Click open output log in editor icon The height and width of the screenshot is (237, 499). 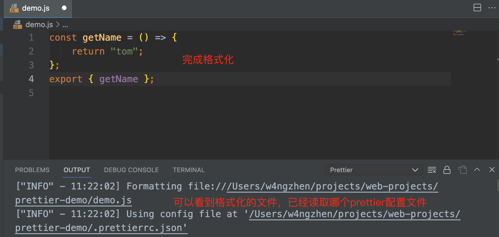(462, 170)
